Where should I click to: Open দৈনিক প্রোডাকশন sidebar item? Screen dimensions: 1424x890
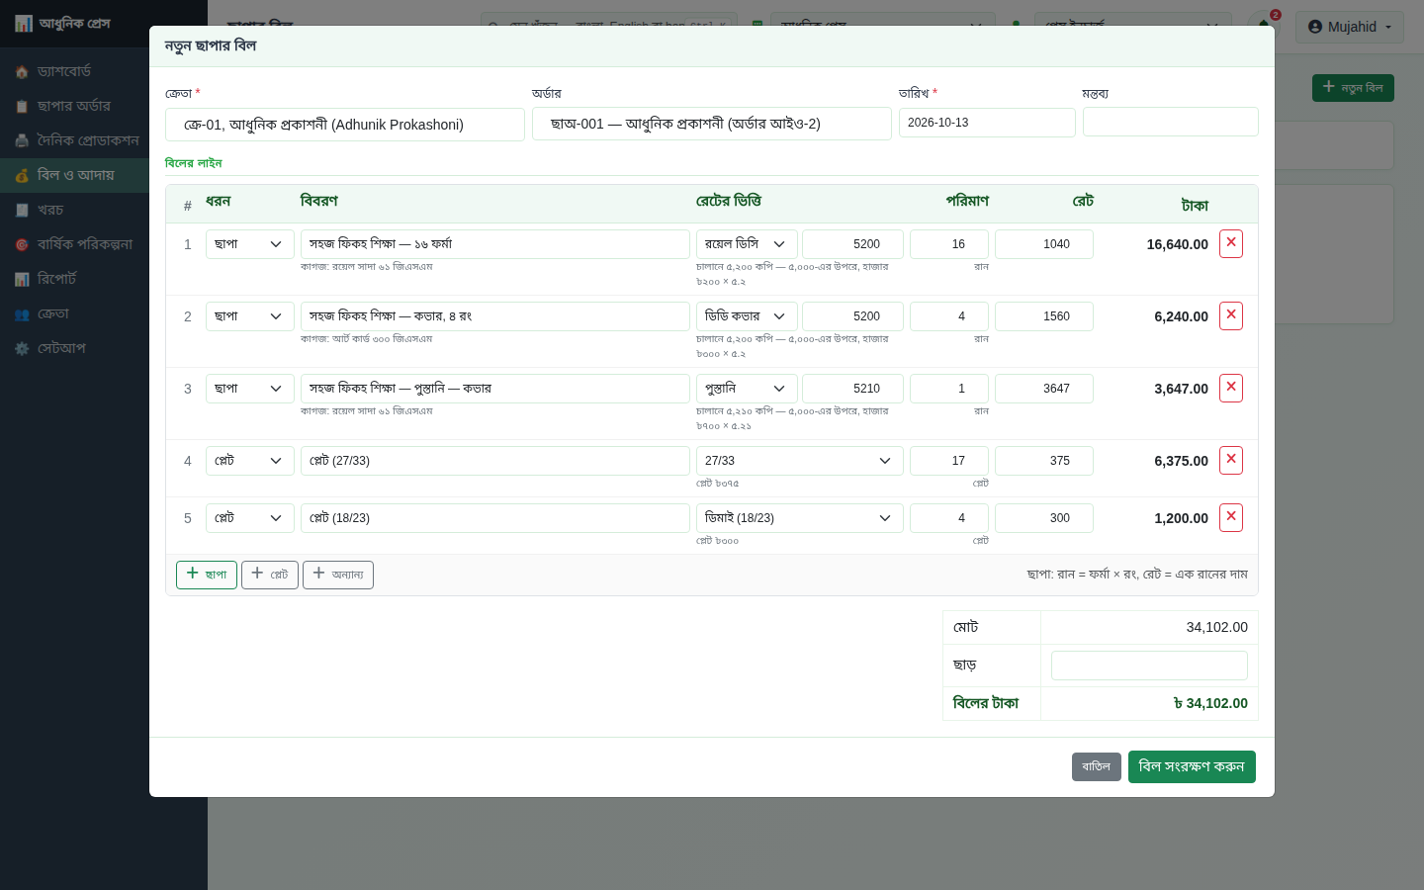tap(74, 140)
